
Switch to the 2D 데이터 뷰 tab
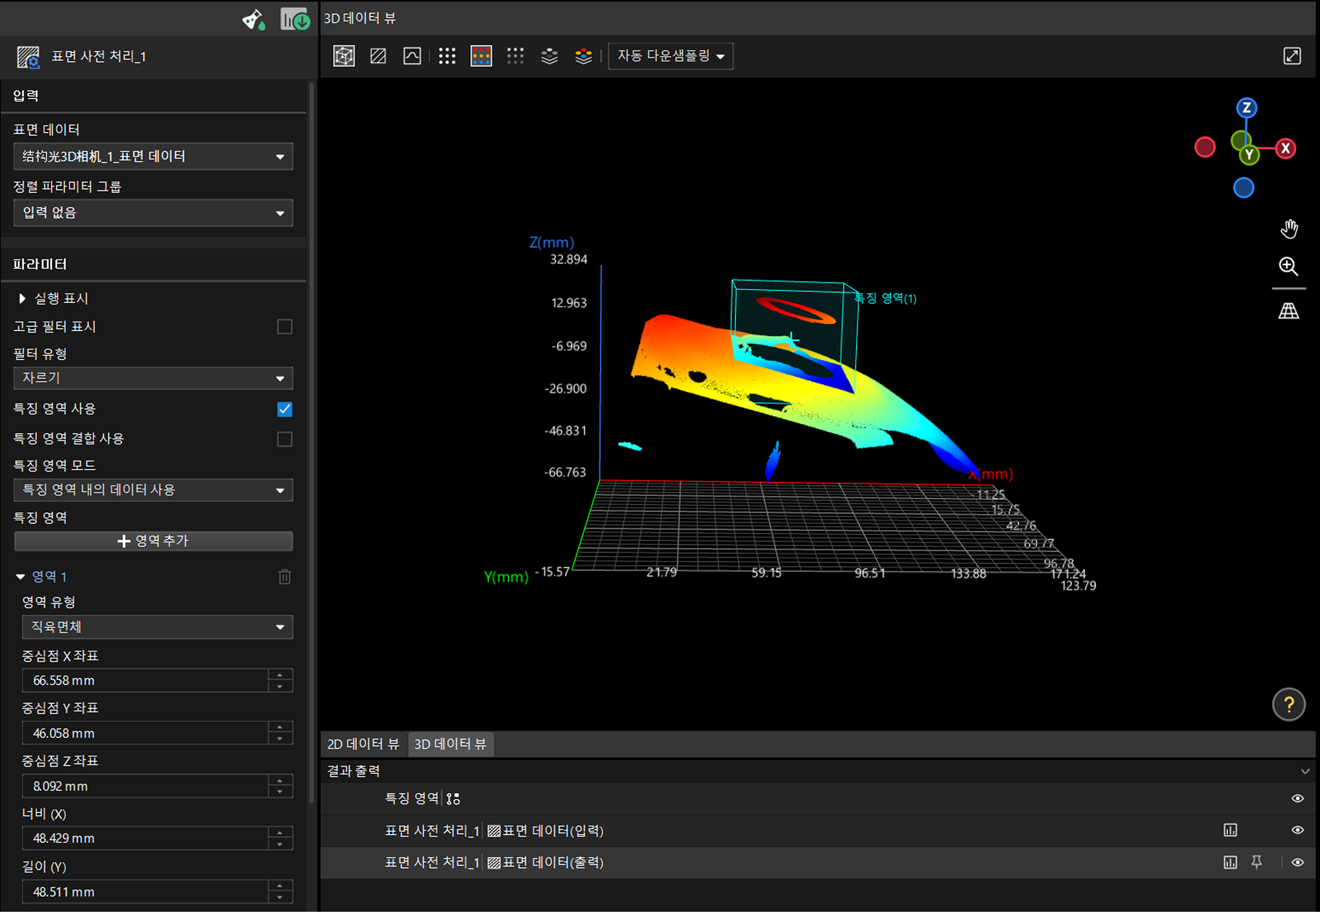pos(363,744)
